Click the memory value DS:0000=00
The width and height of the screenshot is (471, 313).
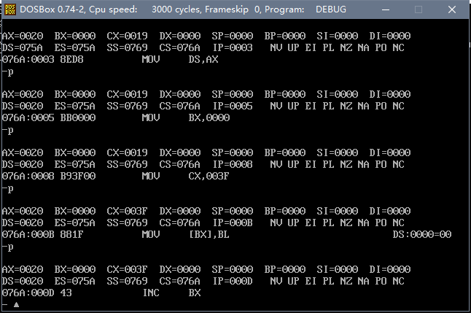point(421,234)
